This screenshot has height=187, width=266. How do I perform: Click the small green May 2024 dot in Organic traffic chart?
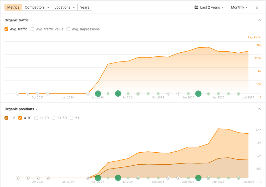tap(108, 93)
